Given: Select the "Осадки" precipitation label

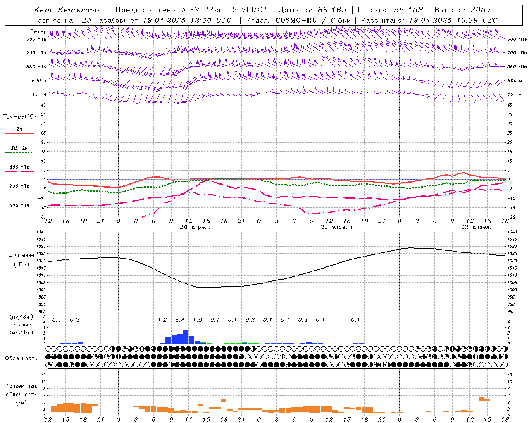Looking at the screenshot, I should pos(21,325).
